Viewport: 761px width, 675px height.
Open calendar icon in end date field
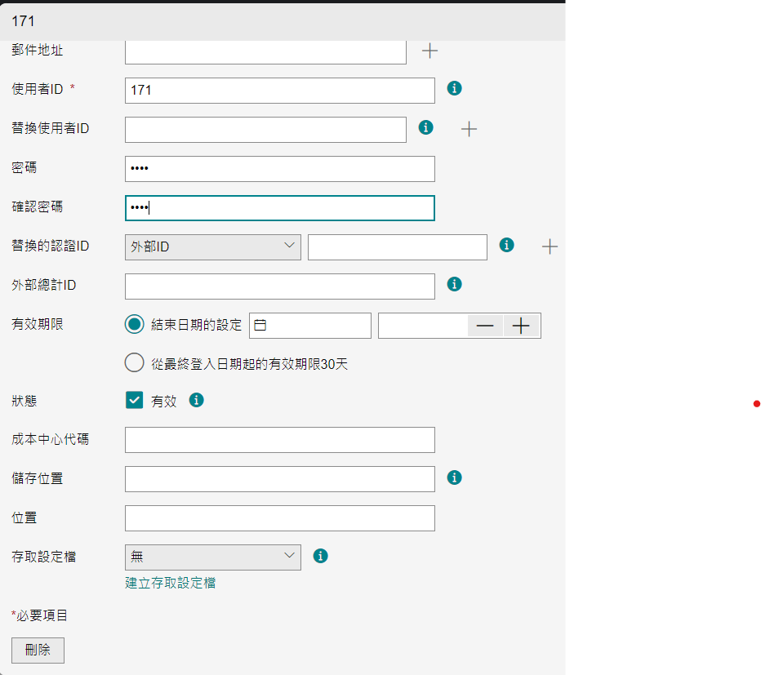[x=260, y=325]
